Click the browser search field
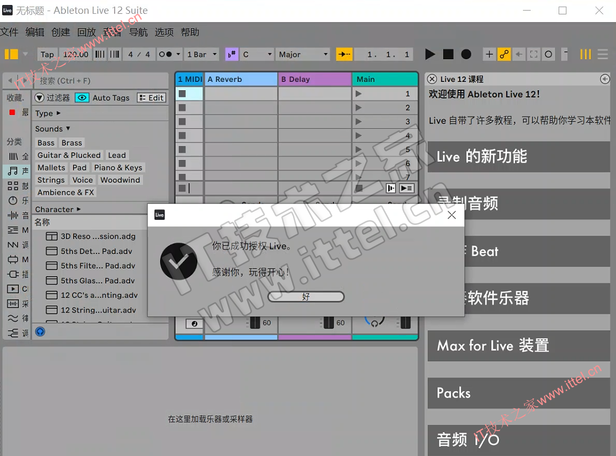616x456 pixels. click(x=102, y=81)
